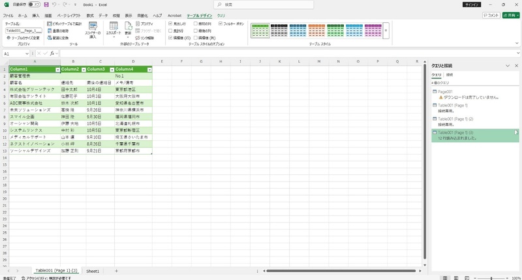
Task: Click the Refresh table data icon
Action: click(128, 30)
